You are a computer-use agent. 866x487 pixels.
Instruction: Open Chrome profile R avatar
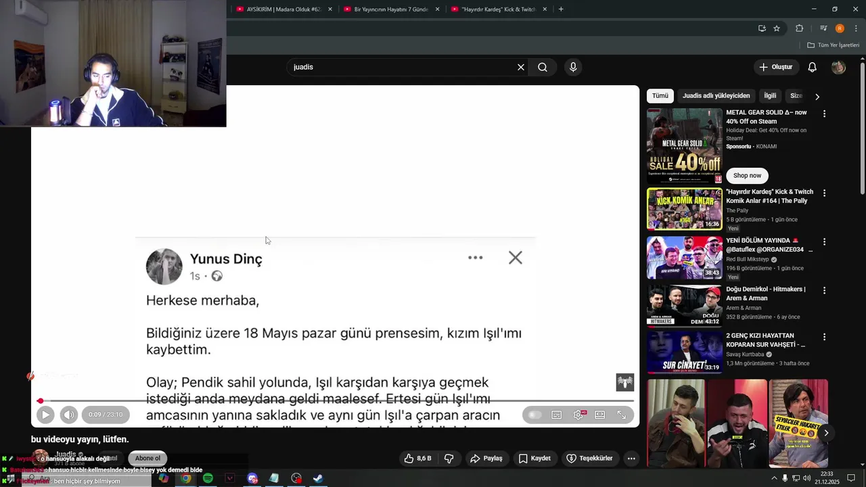click(840, 28)
